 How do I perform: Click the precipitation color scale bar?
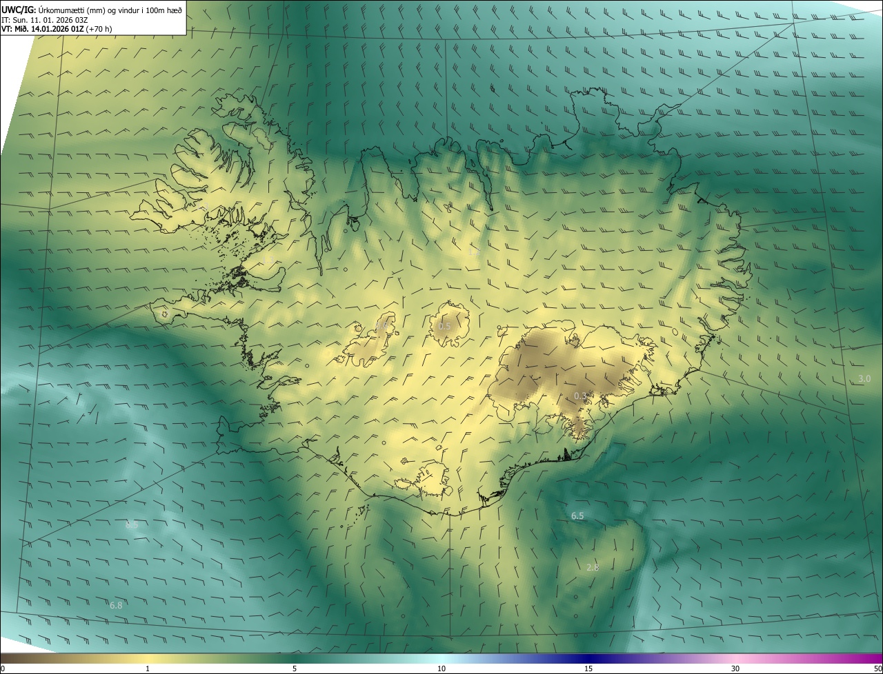(441, 658)
